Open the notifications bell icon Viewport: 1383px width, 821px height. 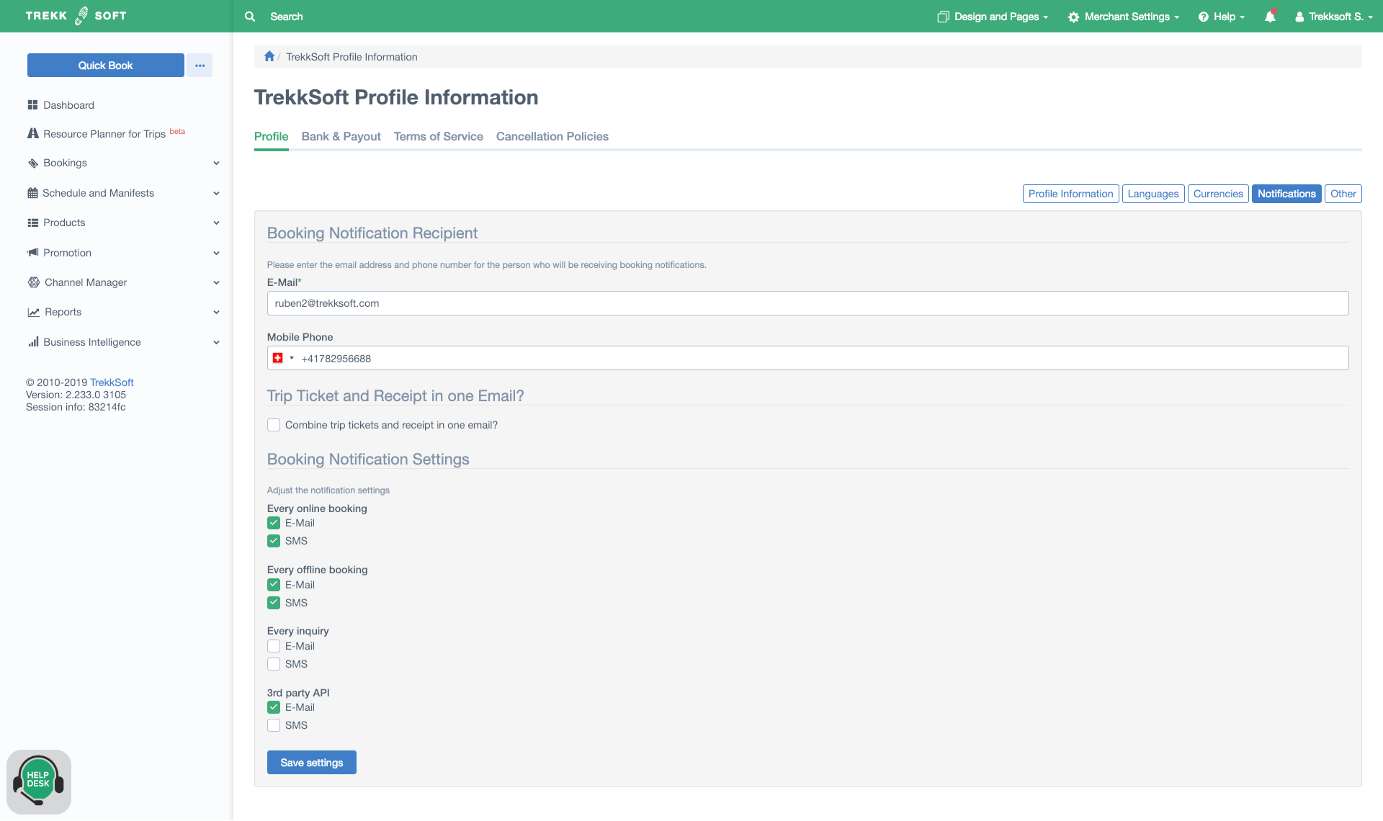[1270, 16]
